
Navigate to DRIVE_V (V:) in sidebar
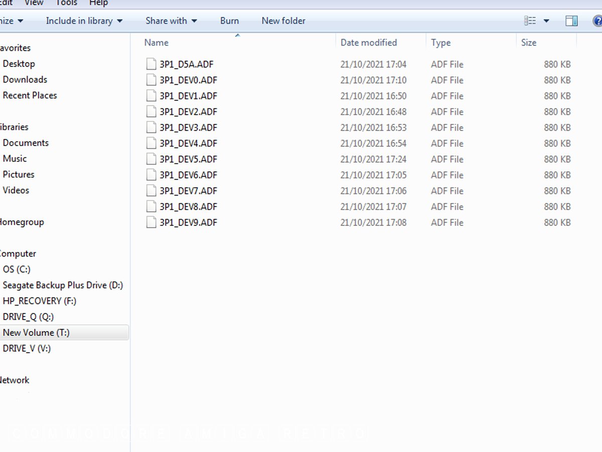(27, 349)
